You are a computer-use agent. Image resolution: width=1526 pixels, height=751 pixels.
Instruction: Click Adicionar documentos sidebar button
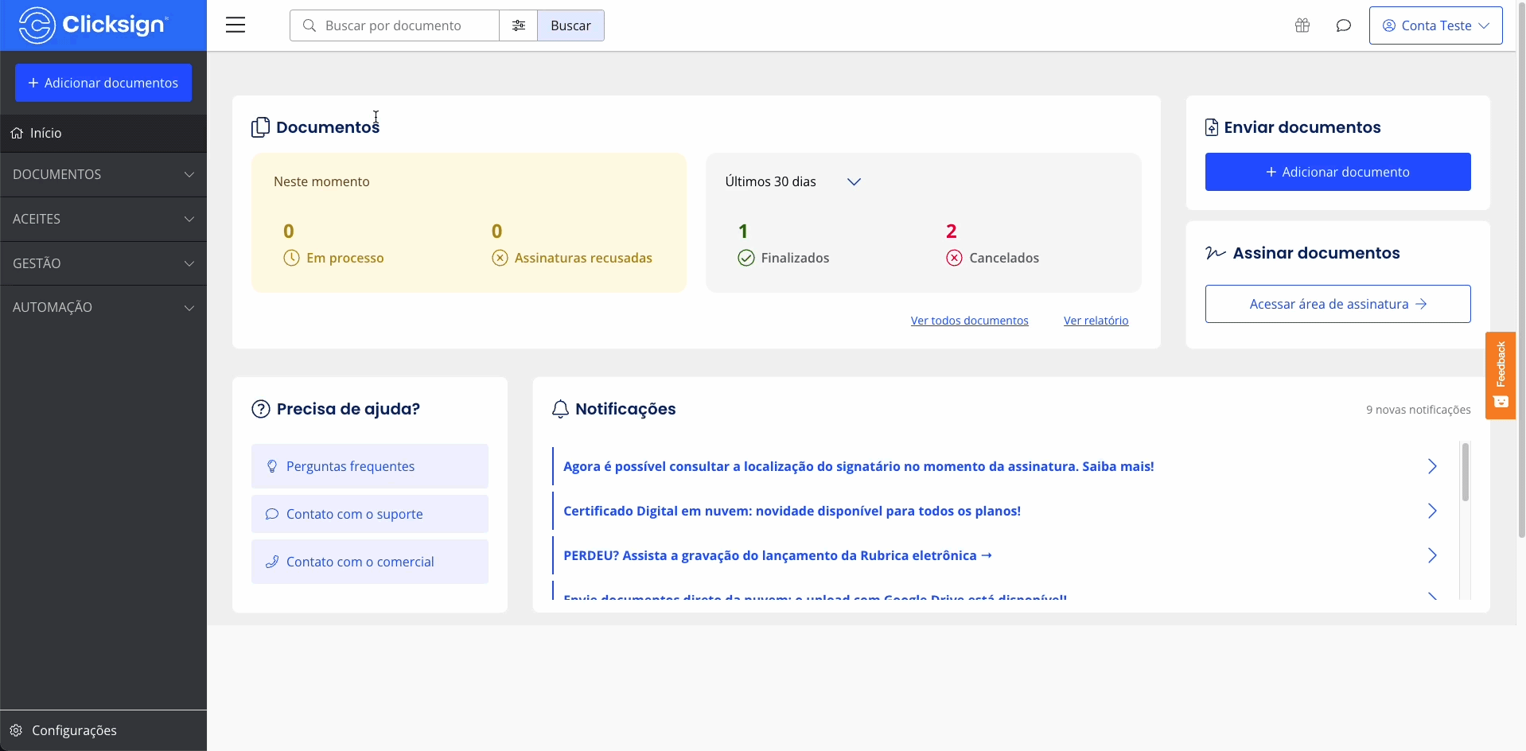[x=103, y=83]
